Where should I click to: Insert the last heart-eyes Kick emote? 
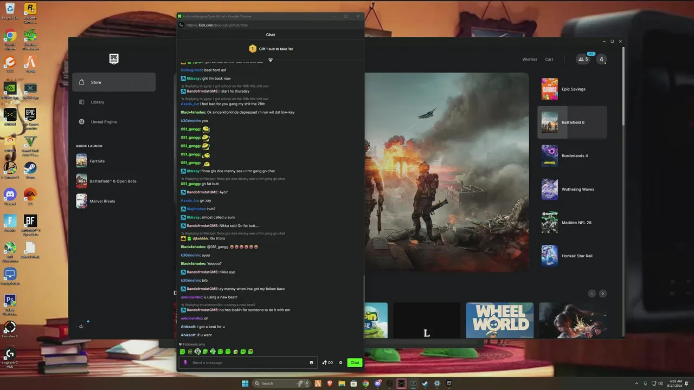(251, 352)
